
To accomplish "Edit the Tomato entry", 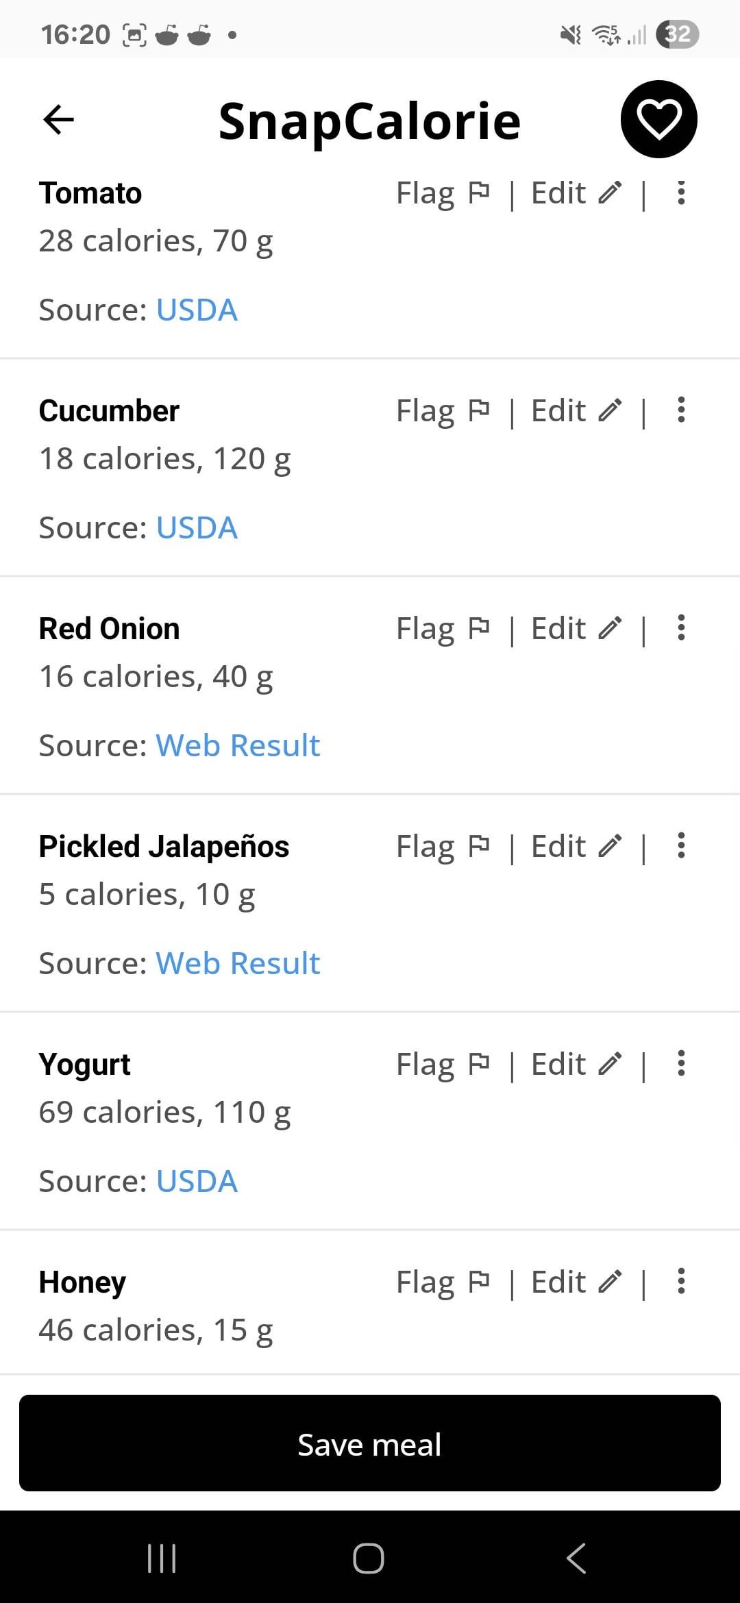I will (576, 193).
